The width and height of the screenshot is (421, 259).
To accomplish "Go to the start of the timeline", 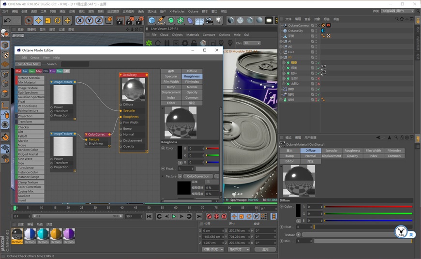I will pyautogui.click(x=149, y=216).
